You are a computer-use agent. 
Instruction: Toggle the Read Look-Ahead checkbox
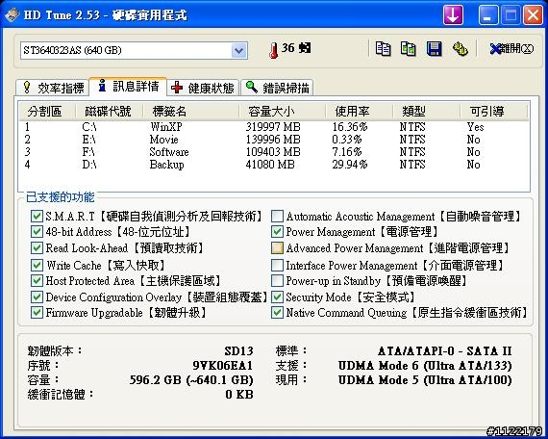pos(37,248)
